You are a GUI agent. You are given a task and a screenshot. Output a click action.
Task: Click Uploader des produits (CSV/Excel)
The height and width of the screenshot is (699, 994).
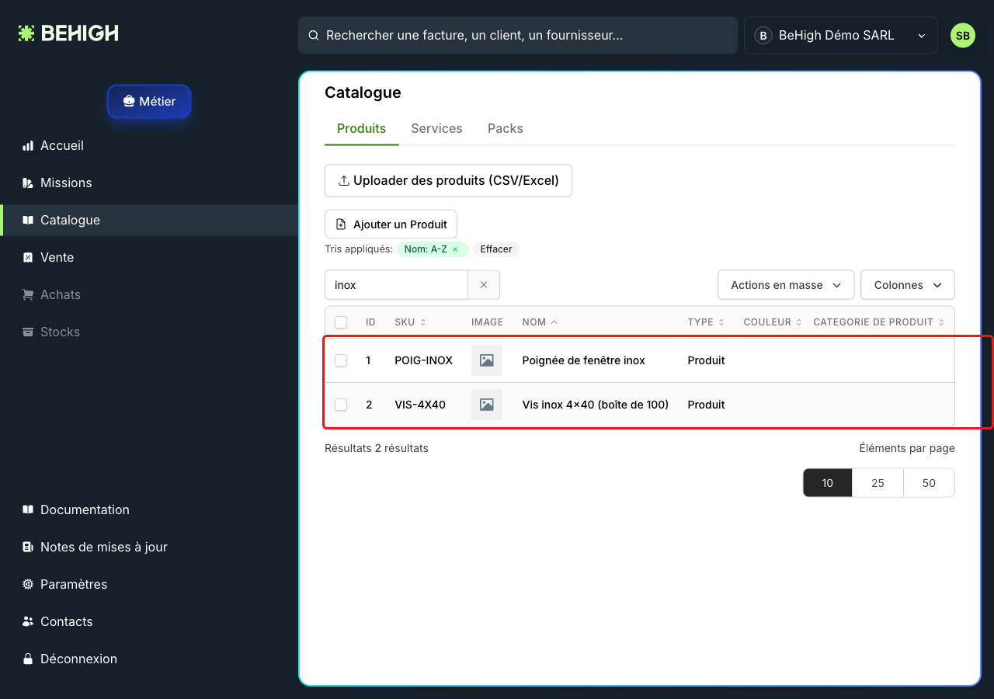coord(448,181)
